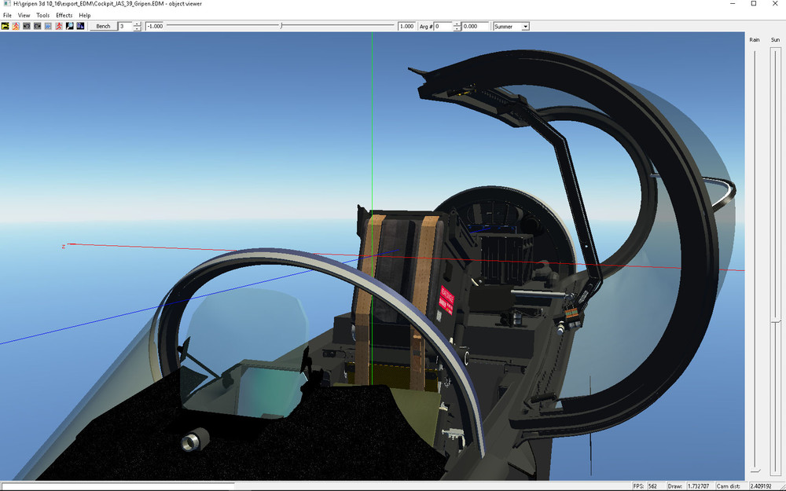Click the minimum value field showing -1.000
The width and height of the screenshot is (786, 491).
[155, 26]
